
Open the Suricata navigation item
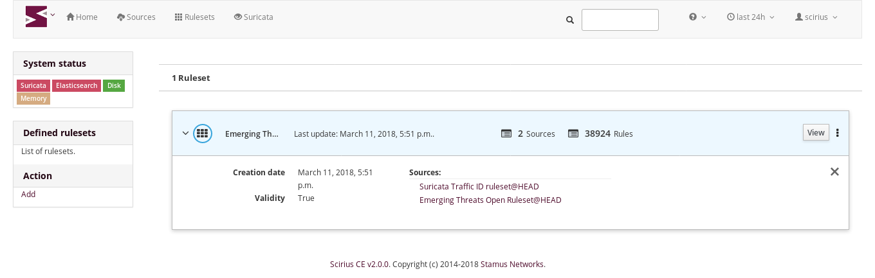pos(253,17)
